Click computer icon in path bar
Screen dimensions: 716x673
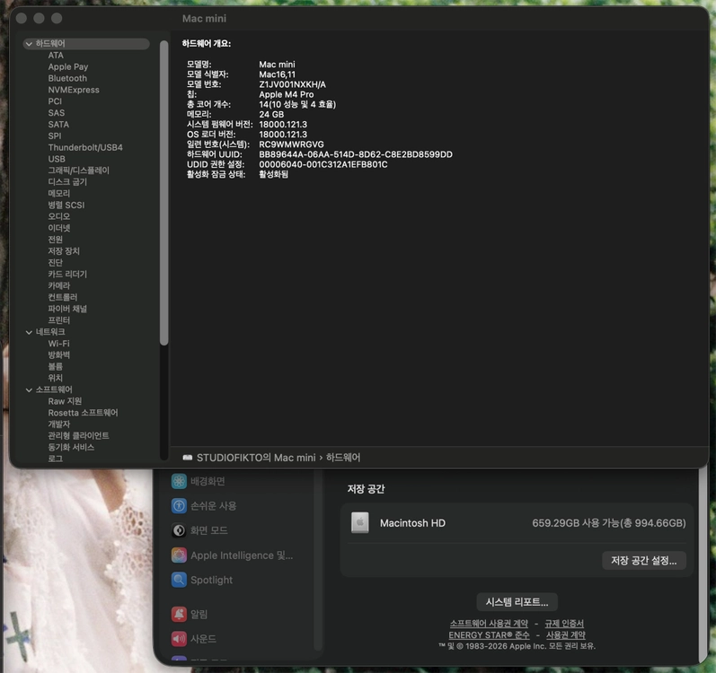click(x=187, y=458)
